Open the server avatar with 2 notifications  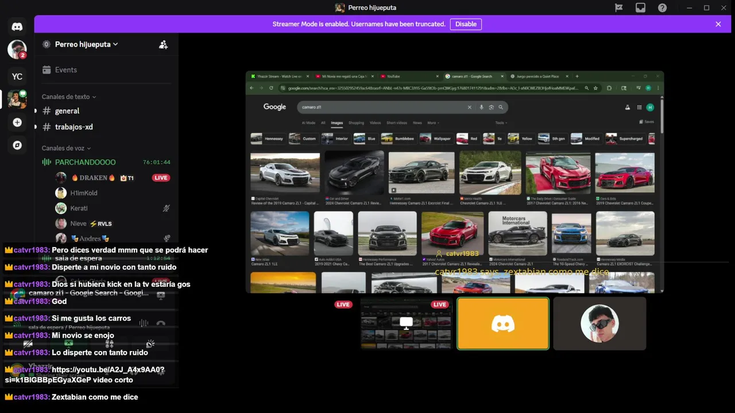pos(17,49)
